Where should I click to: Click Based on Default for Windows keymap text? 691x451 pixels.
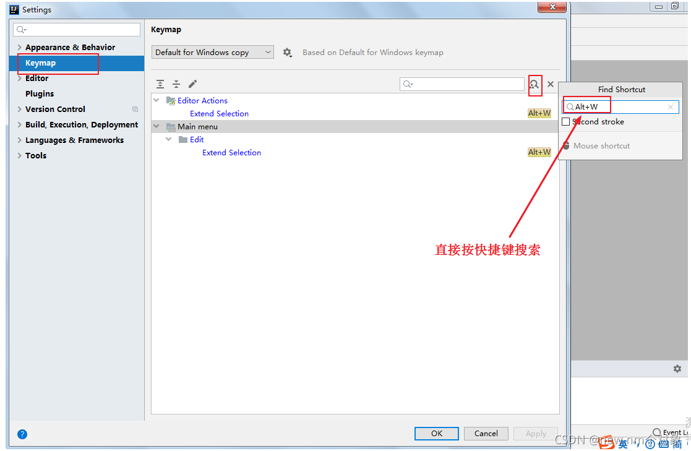[373, 53]
